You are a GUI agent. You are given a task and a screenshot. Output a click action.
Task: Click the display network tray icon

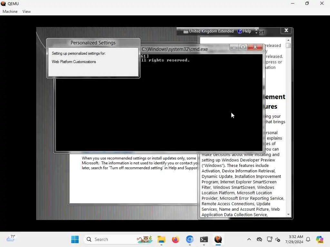coord(270,239)
